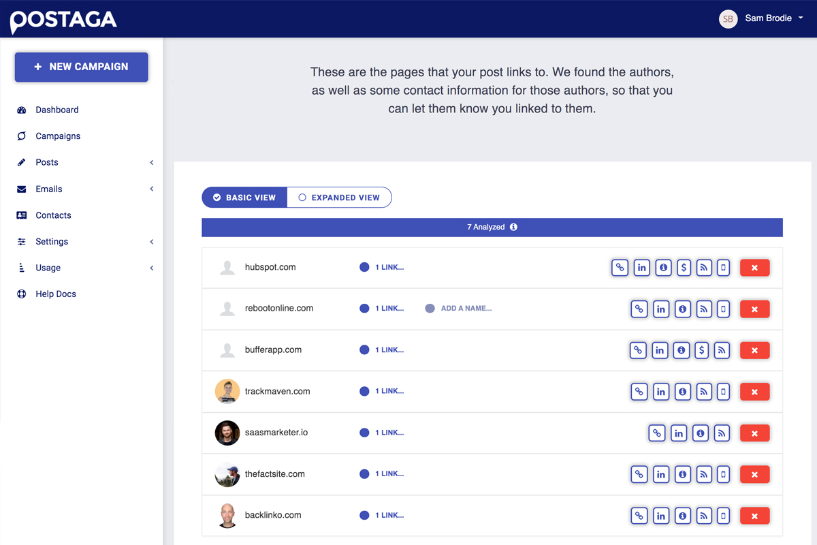Click the thefactsite.com author photo

(227, 474)
